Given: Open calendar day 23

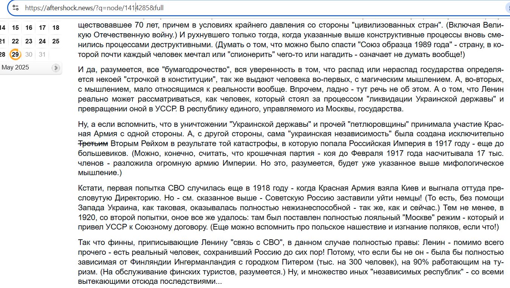Looking at the screenshot, I should point(29,41).
